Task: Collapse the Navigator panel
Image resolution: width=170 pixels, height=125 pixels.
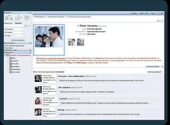Action: [30, 13]
